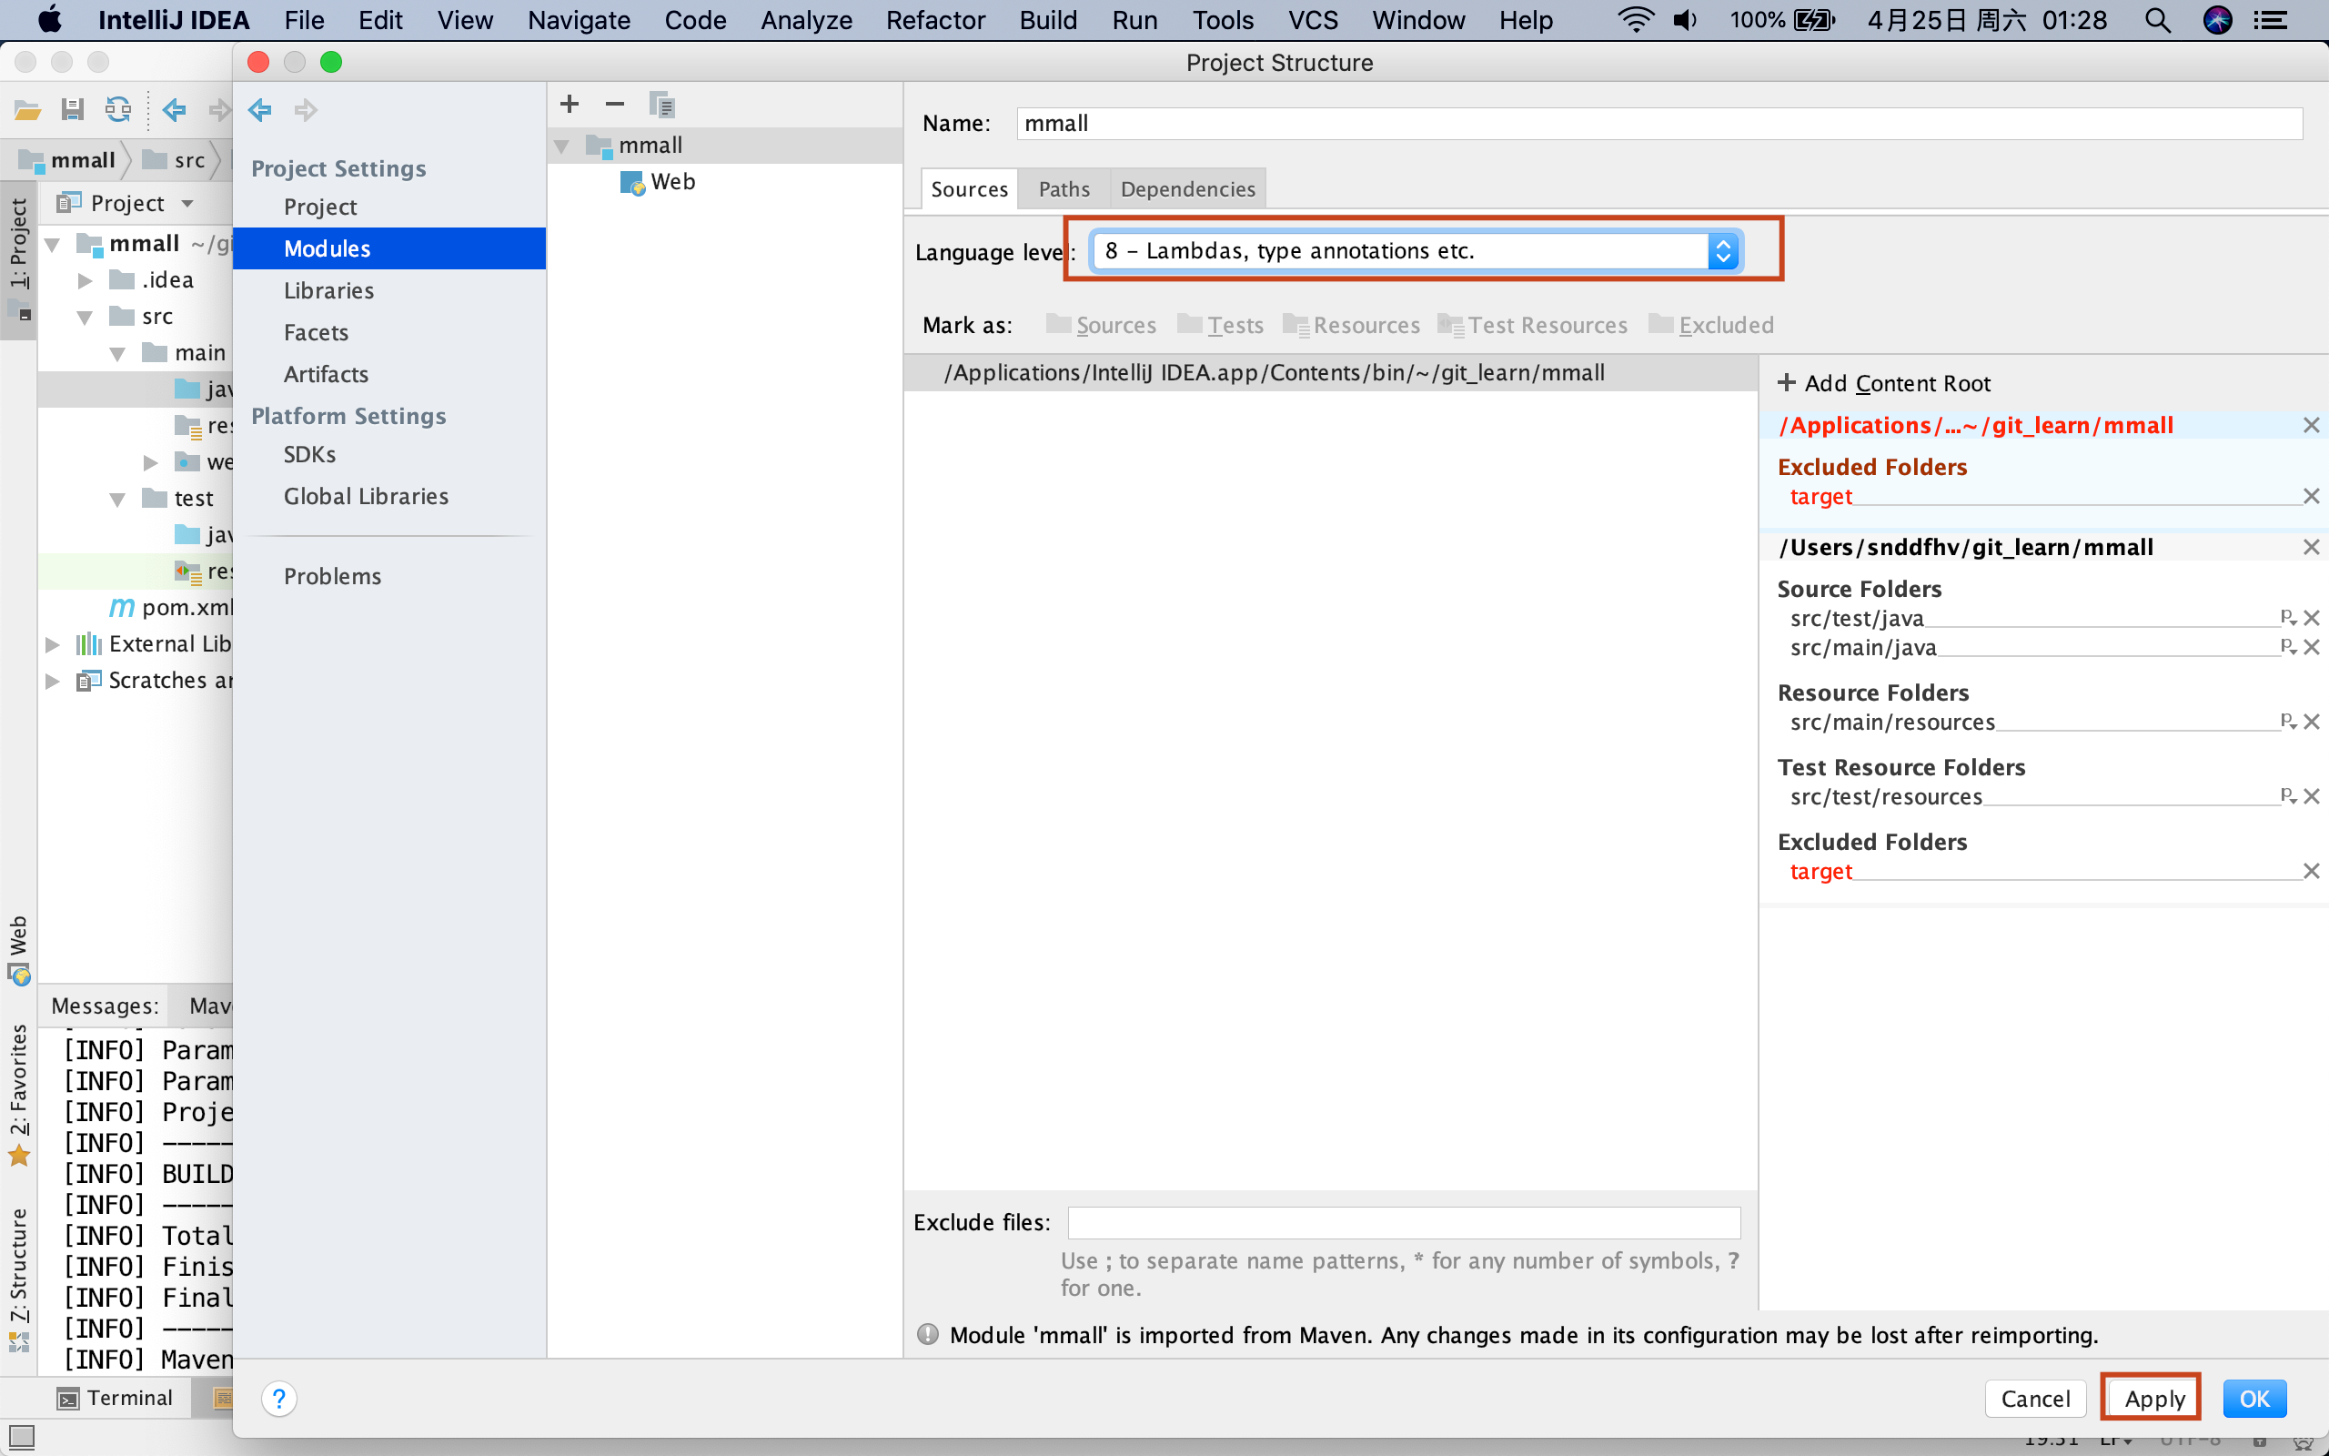Open macOS Spotlight search icon
This screenshot has height=1456, width=2329.
coord(2158,20)
